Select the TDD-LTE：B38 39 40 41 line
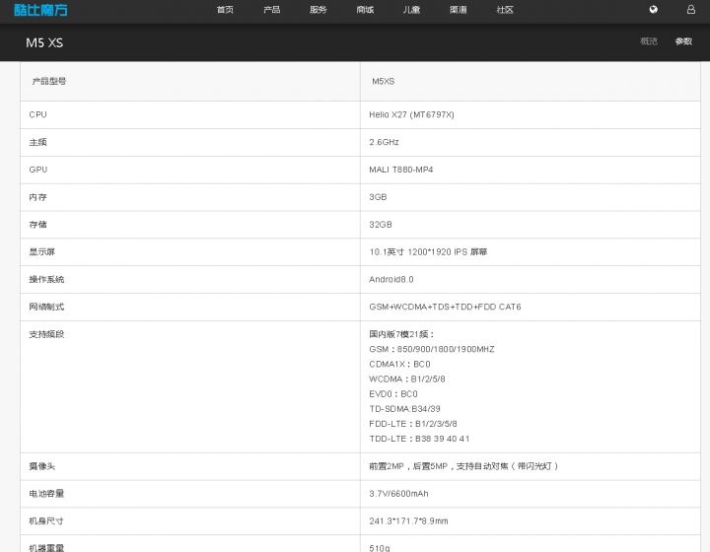This screenshot has height=552, width=710. 419,439
